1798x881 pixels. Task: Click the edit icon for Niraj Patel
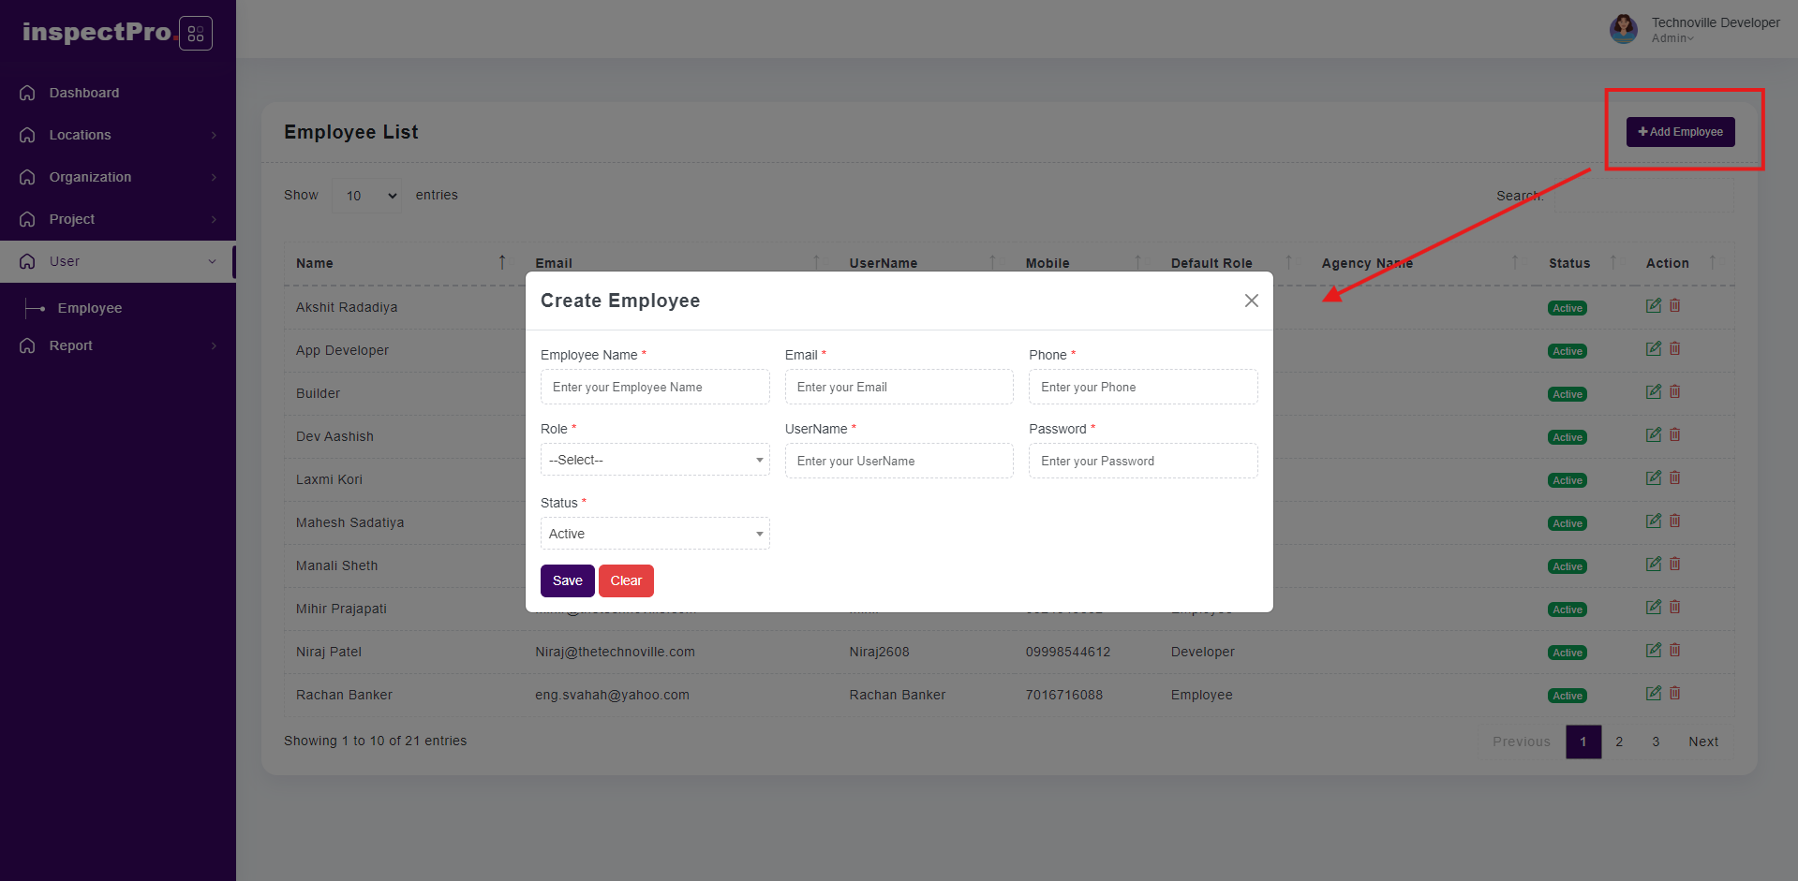[1653, 651]
